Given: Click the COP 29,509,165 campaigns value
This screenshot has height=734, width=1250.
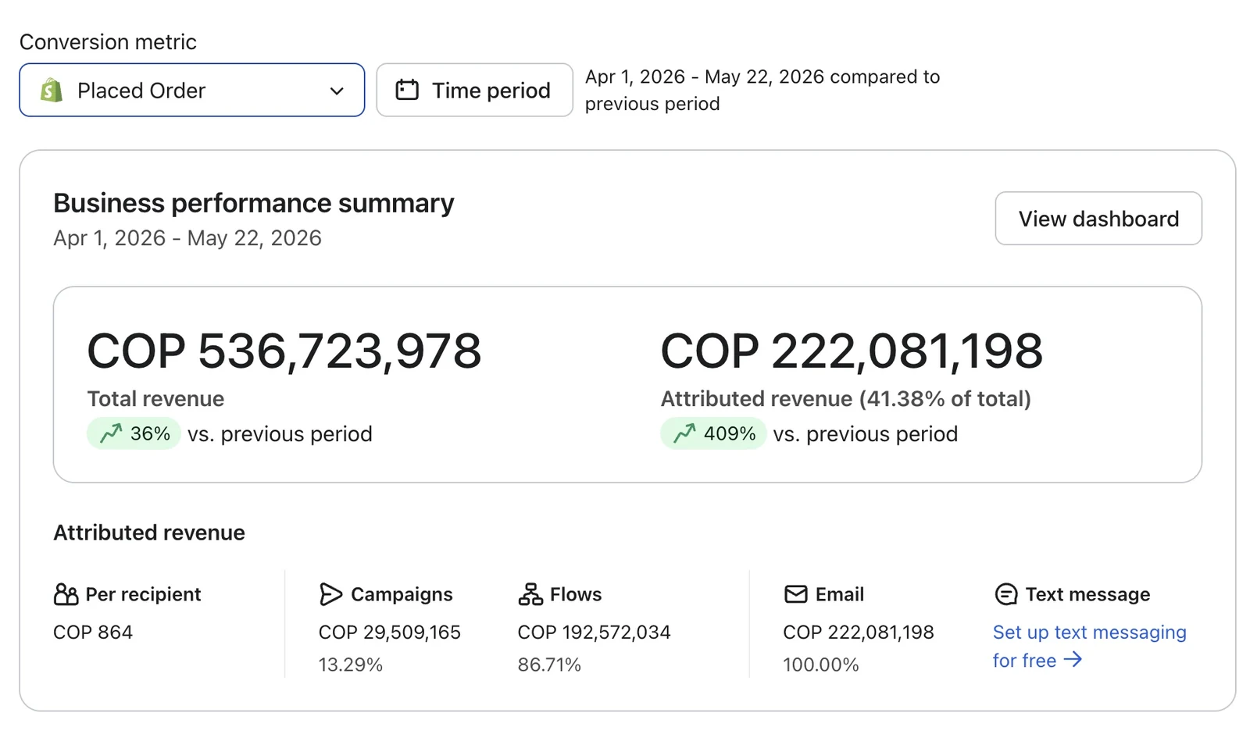Looking at the screenshot, I should pos(390,632).
